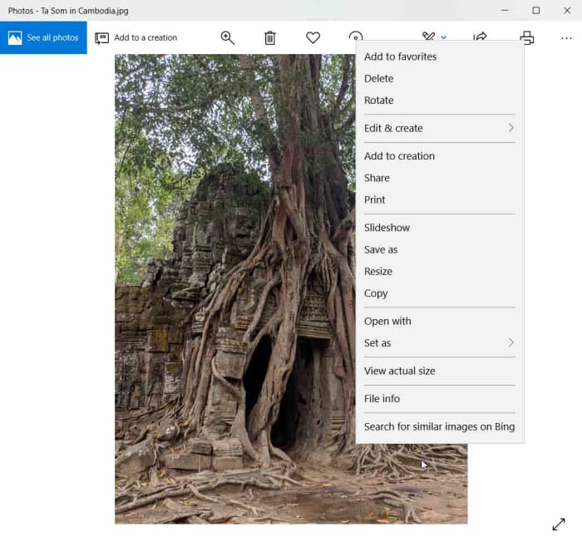Click the Edit & Create pencil icon

(x=428, y=36)
